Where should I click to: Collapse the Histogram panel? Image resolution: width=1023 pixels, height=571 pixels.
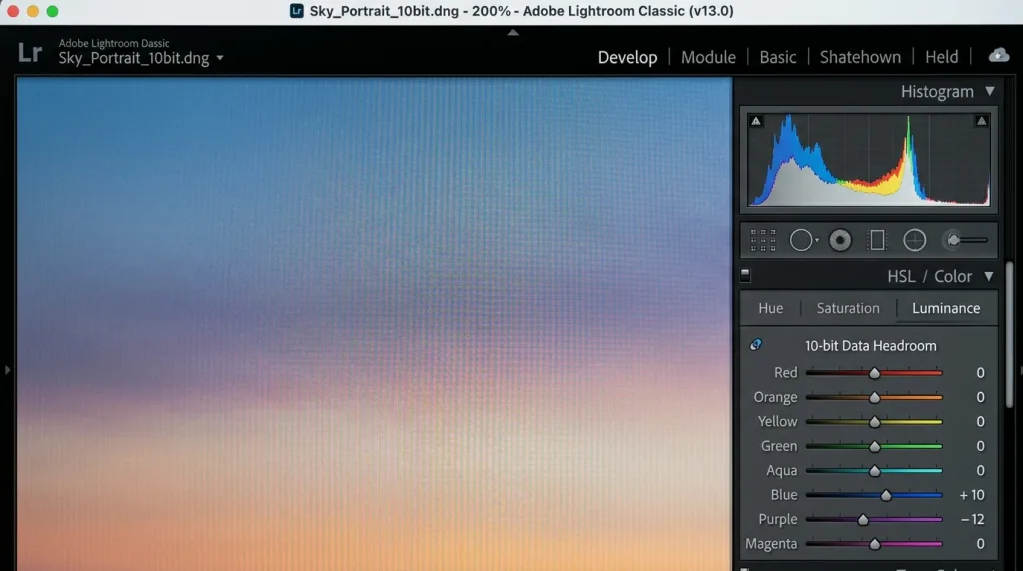[x=990, y=91]
